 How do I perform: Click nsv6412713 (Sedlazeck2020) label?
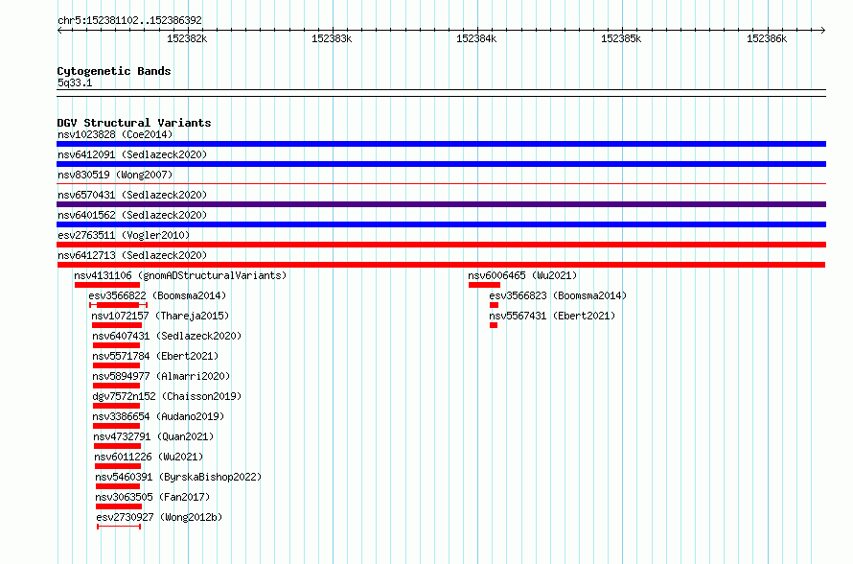132,255
